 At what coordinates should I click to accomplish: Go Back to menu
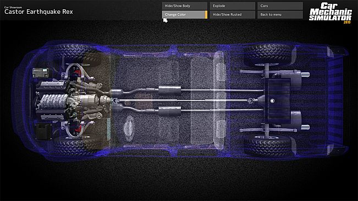pos(280,15)
